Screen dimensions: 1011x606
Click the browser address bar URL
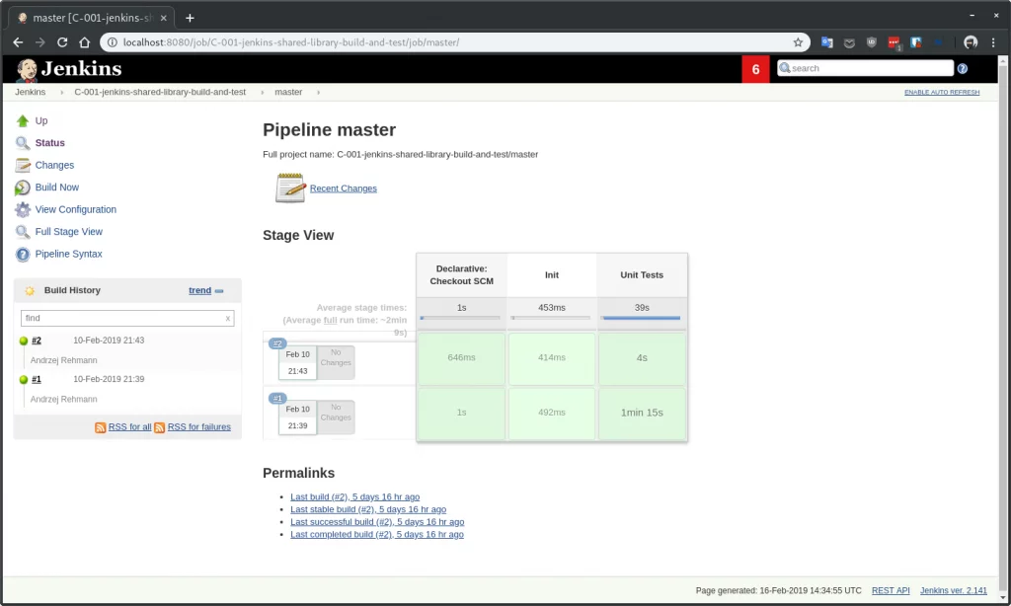tap(291, 42)
